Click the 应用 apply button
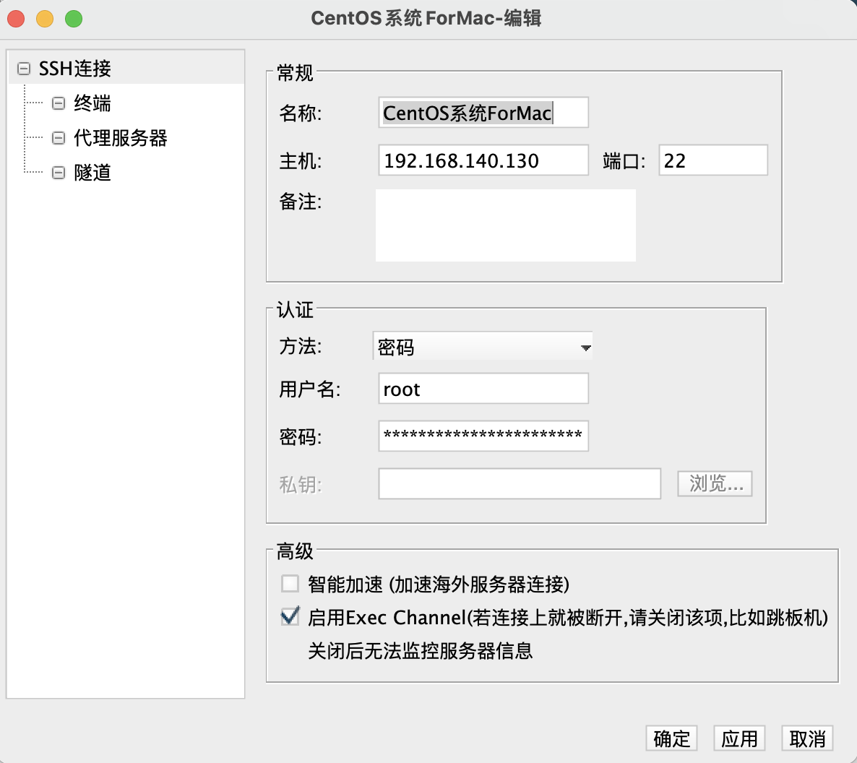 pyautogui.click(x=739, y=738)
